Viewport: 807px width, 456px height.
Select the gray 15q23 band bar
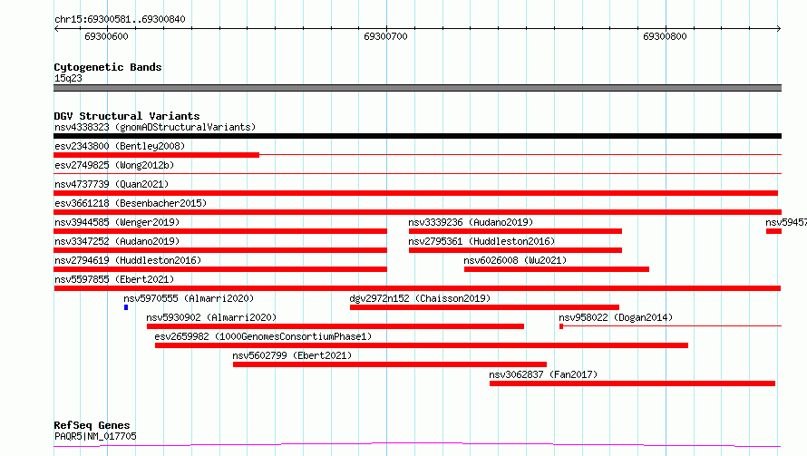coord(417,88)
